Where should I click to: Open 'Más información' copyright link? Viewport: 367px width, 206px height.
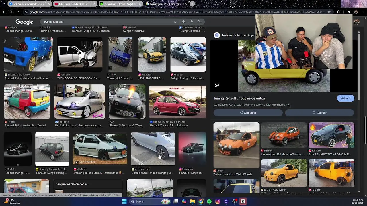281,105
